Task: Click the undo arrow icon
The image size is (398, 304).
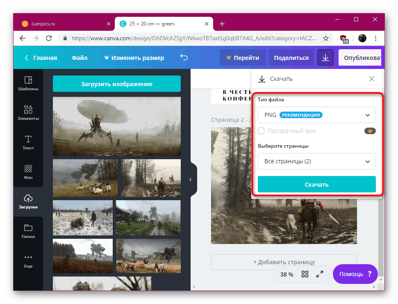Action: coord(184,57)
